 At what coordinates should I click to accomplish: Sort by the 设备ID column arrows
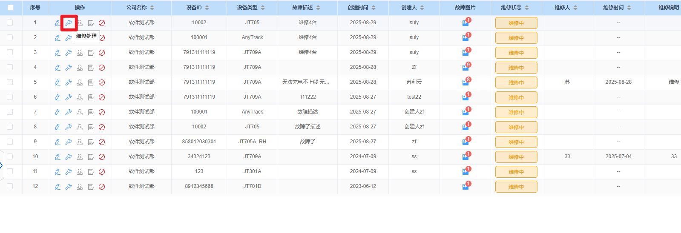207,8
